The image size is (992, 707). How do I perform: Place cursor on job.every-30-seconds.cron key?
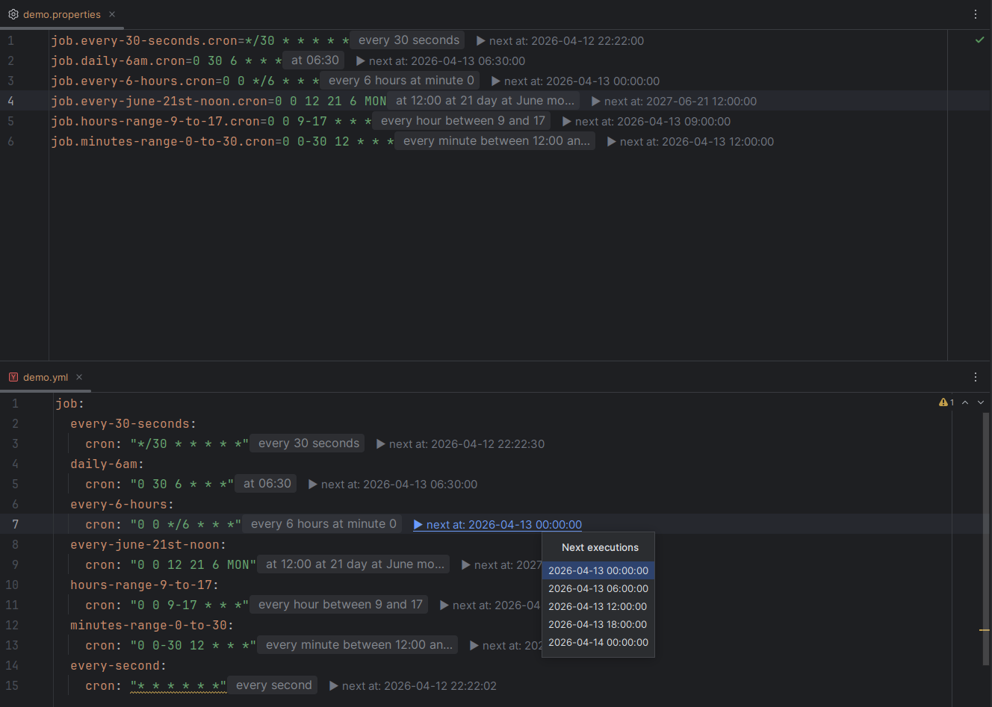[x=143, y=41]
